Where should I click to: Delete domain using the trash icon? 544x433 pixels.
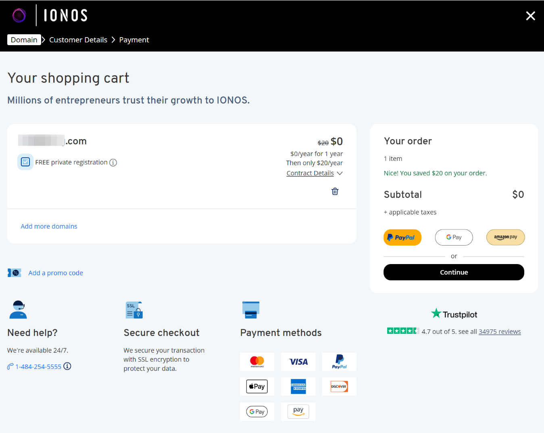tap(335, 192)
